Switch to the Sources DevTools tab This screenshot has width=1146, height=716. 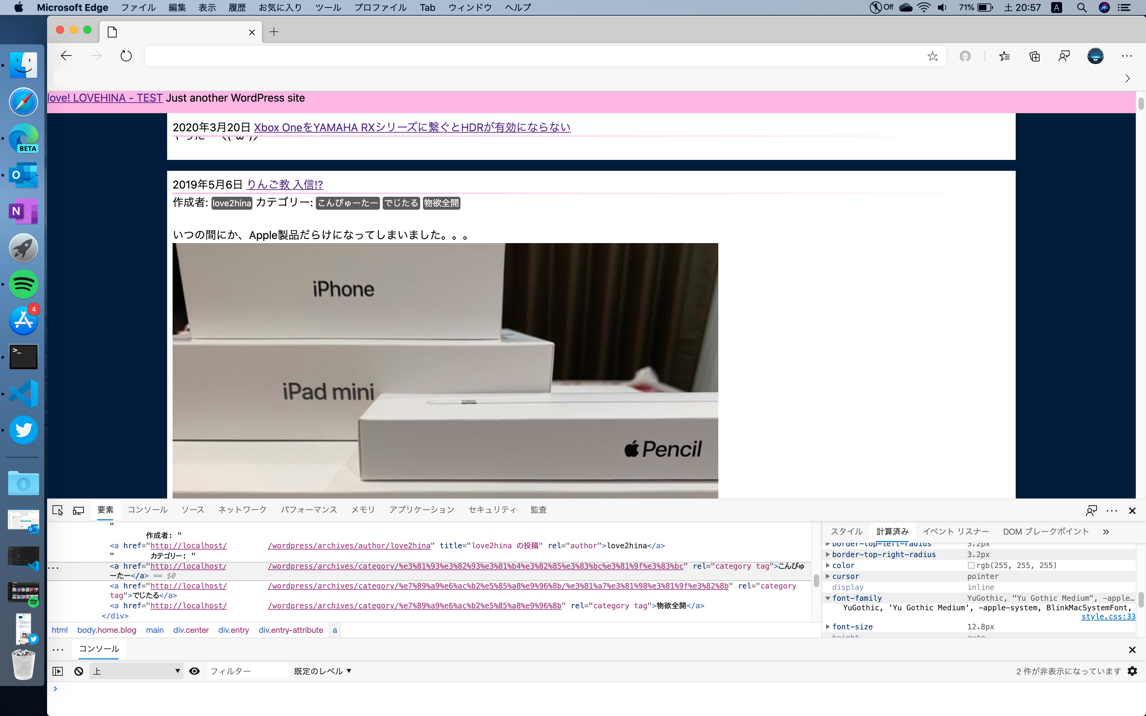193,510
